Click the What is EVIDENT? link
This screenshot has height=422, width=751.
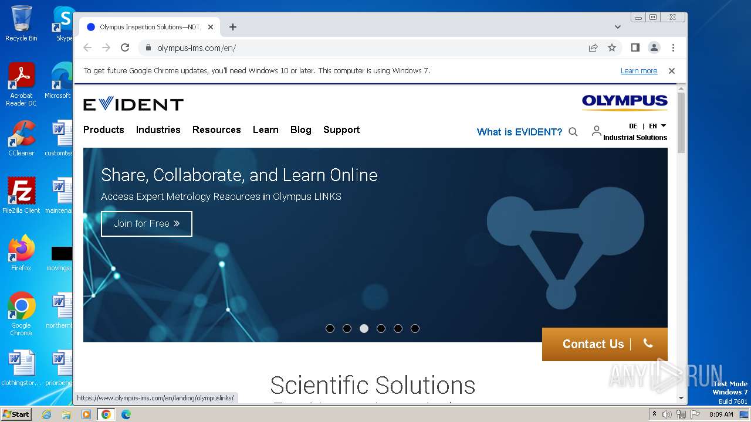(519, 132)
